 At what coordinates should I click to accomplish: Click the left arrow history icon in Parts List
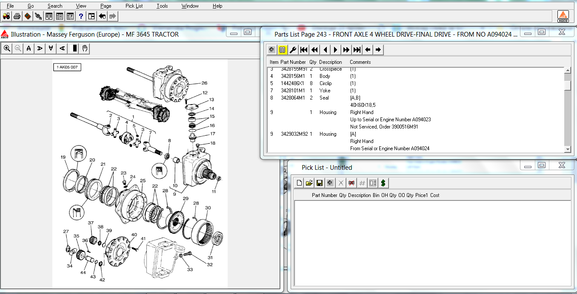click(x=368, y=50)
